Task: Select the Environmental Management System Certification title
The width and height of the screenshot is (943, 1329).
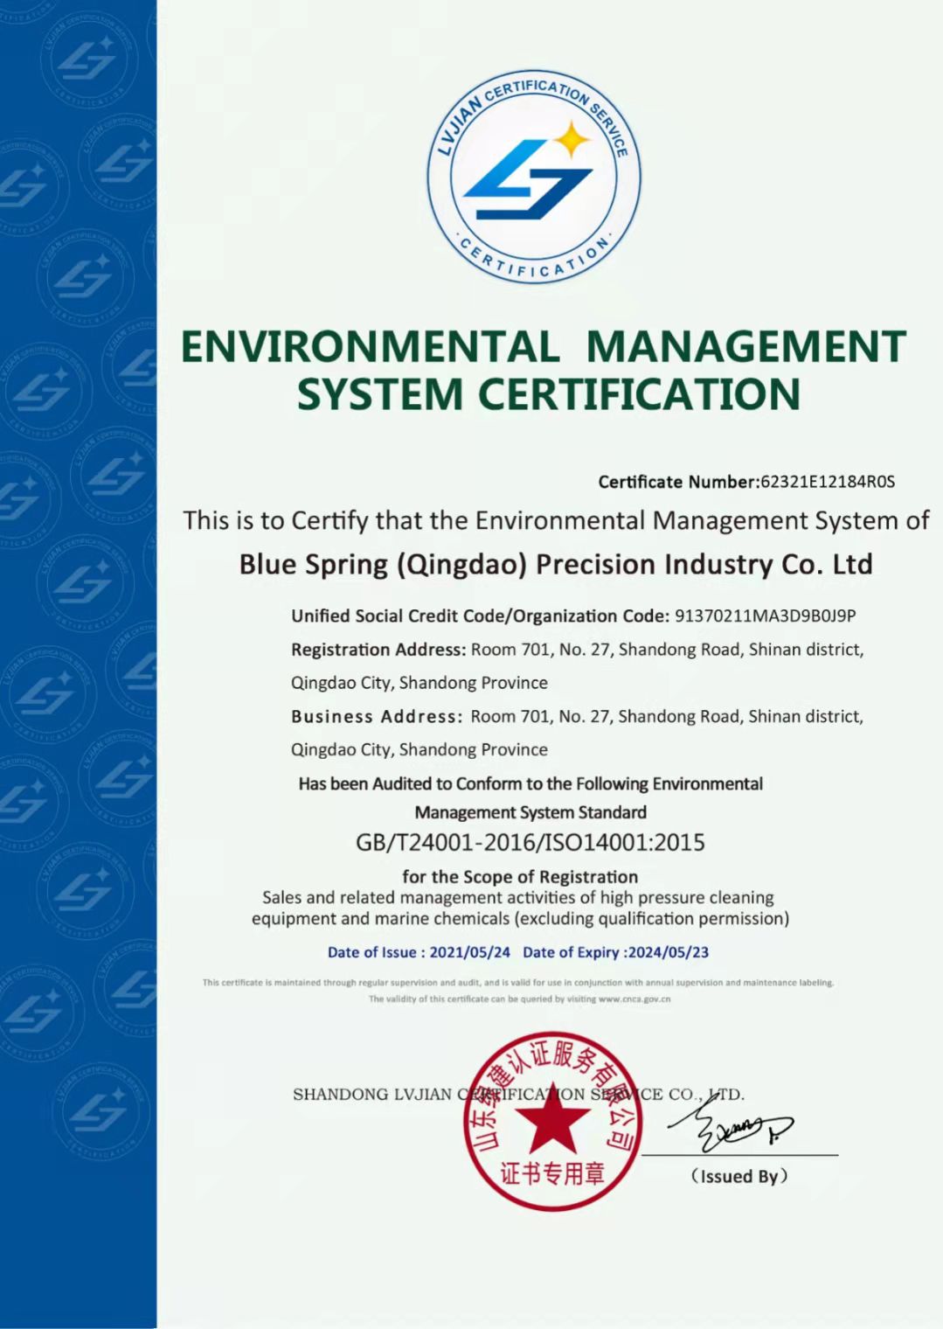Action: (x=543, y=370)
